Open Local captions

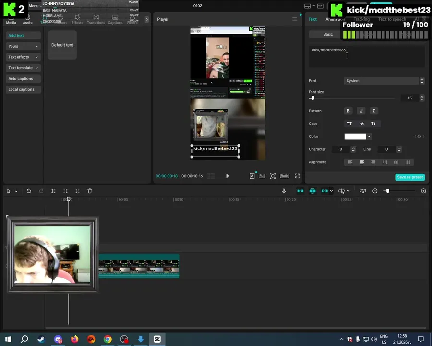pos(23,89)
